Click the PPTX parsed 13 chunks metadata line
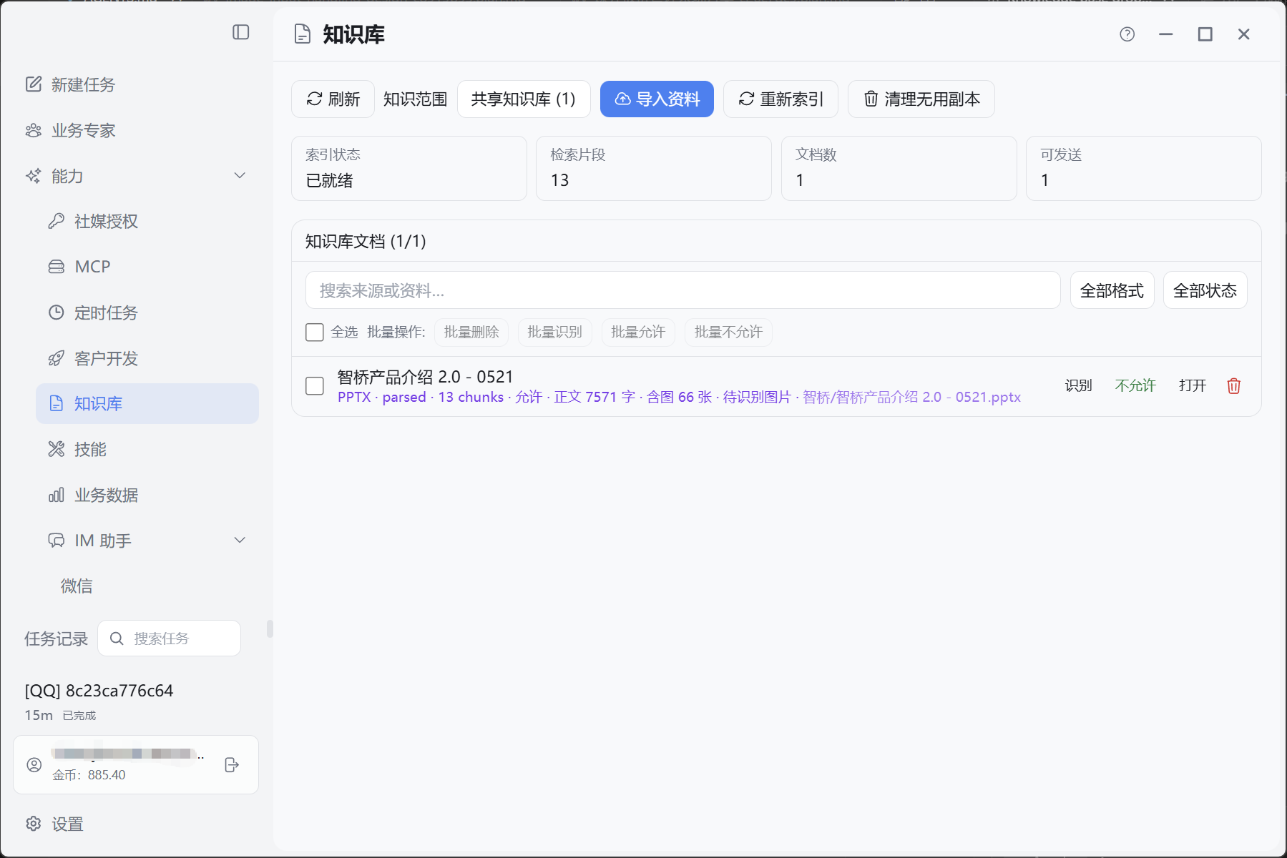 click(679, 398)
